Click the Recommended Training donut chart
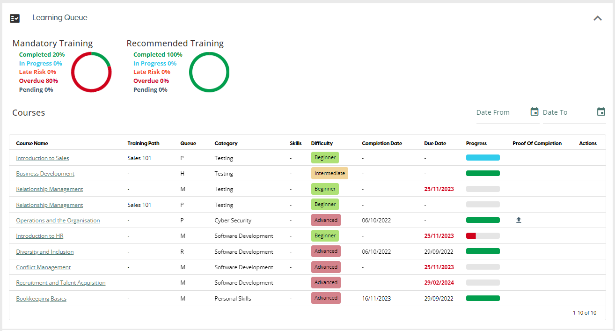 tap(209, 72)
